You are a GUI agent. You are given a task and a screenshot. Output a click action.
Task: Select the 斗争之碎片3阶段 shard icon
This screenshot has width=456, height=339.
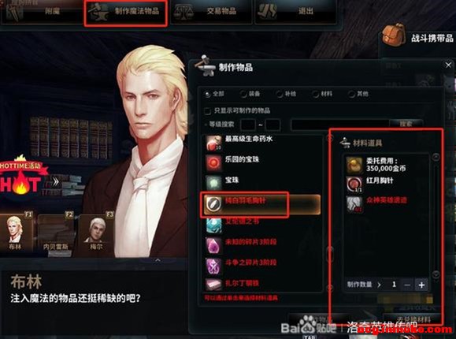tap(213, 266)
